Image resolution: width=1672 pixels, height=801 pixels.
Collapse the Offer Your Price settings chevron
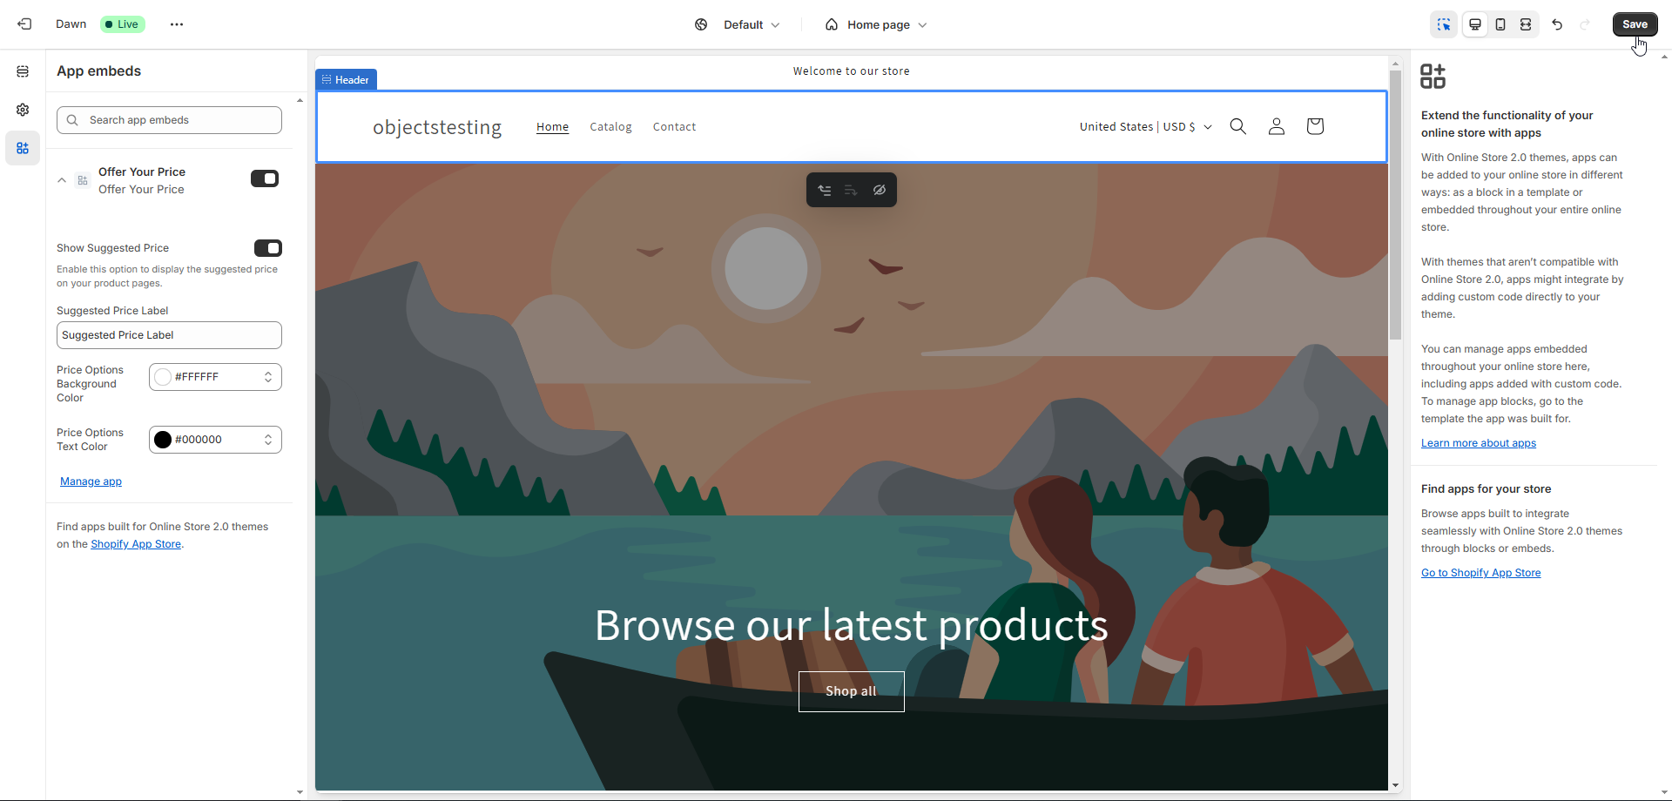point(62,180)
